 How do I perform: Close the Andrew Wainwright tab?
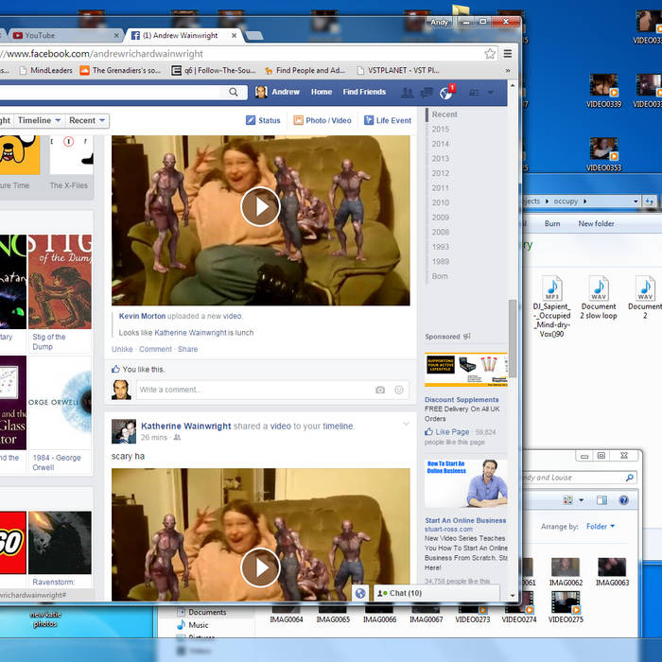(234, 36)
